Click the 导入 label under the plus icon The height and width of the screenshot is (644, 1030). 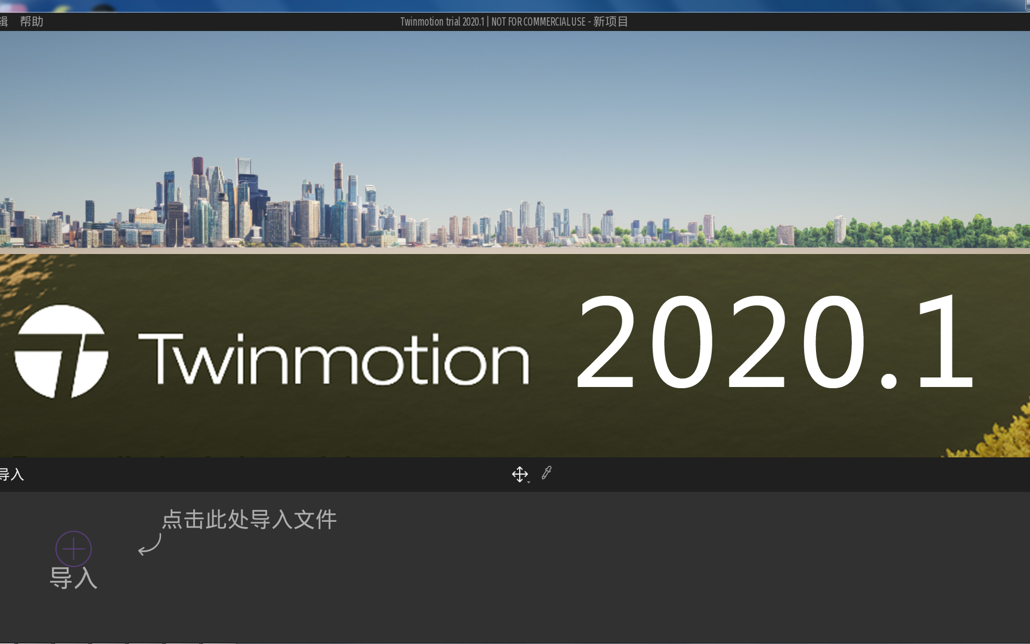pyautogui.click(x=73, y=578)
